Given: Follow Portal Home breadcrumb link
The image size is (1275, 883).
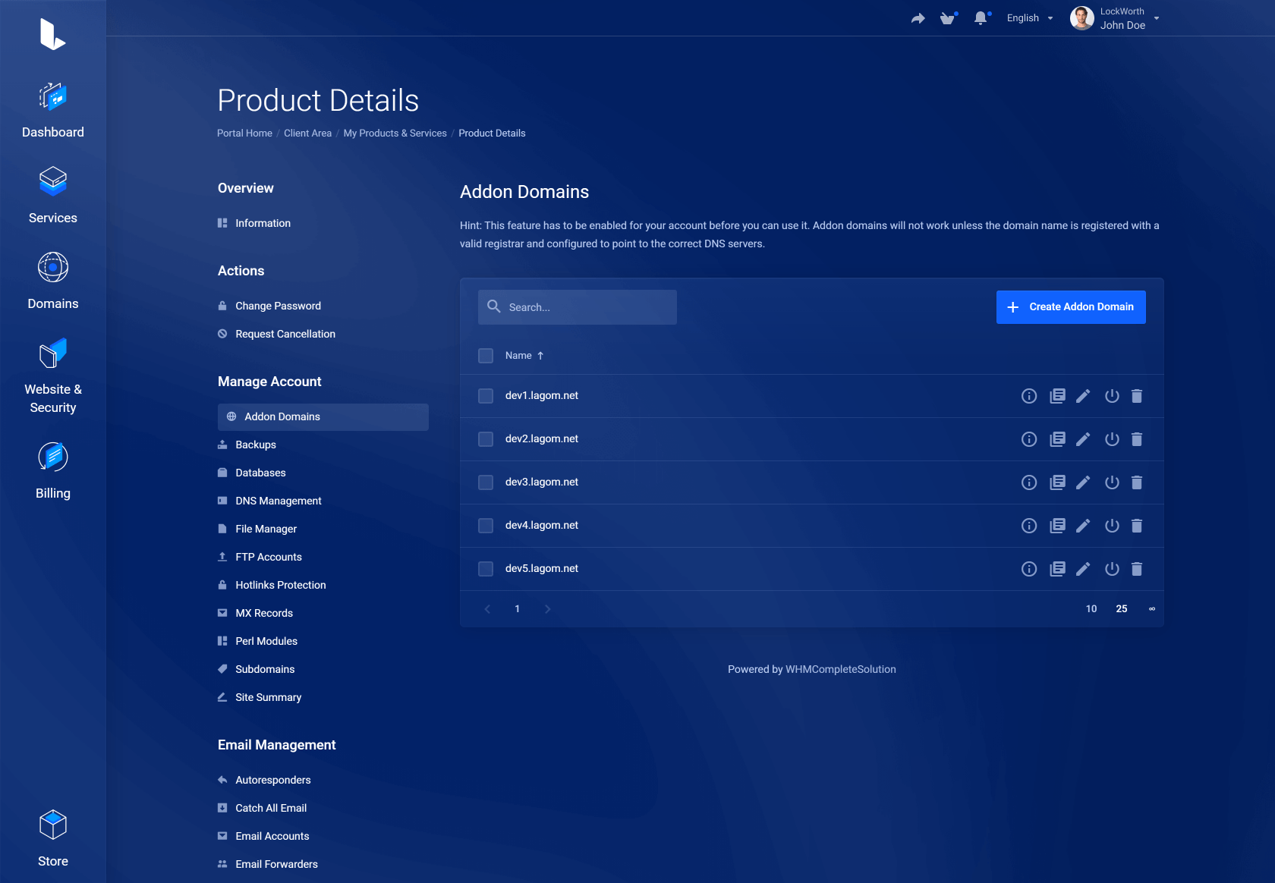Looking at the screenshot, I should coord(244,133).
